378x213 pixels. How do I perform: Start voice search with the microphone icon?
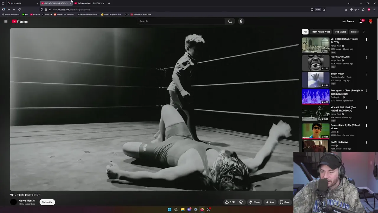[241, 21]
